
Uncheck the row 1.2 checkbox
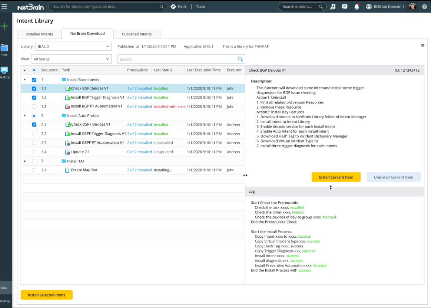(x=34, y=98)
